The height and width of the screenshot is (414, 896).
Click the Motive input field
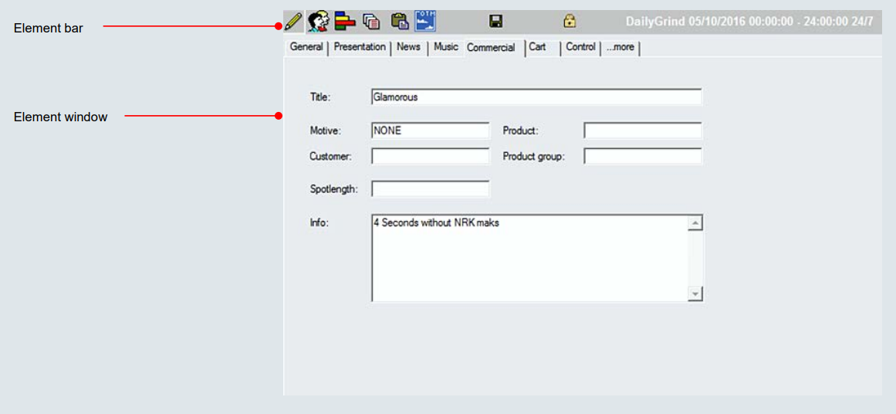(x=430, y=131)
